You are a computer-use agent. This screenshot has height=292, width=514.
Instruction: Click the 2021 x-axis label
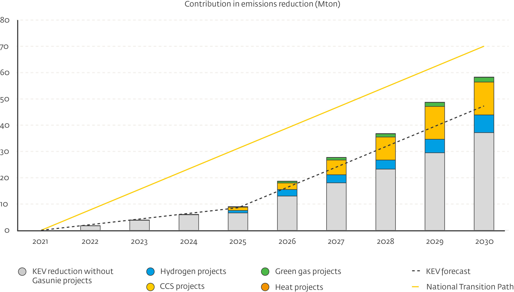tap(40, 242)
